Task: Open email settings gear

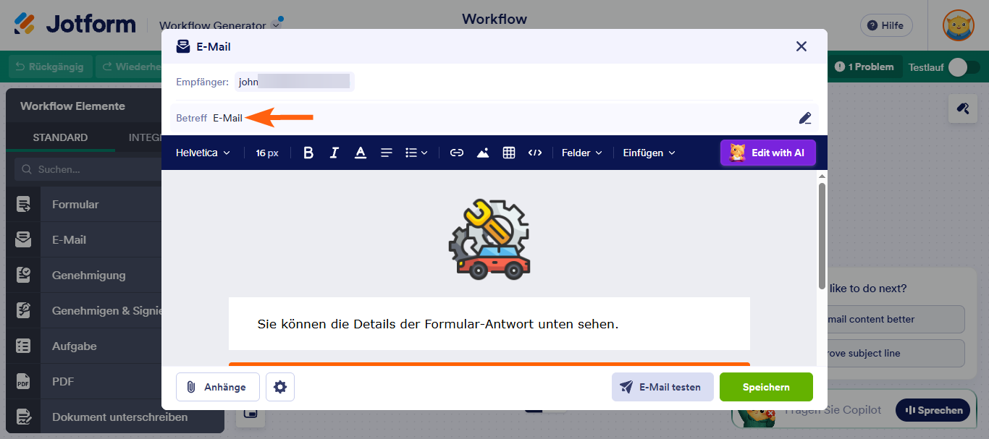Action: click(x=280, y=387)
